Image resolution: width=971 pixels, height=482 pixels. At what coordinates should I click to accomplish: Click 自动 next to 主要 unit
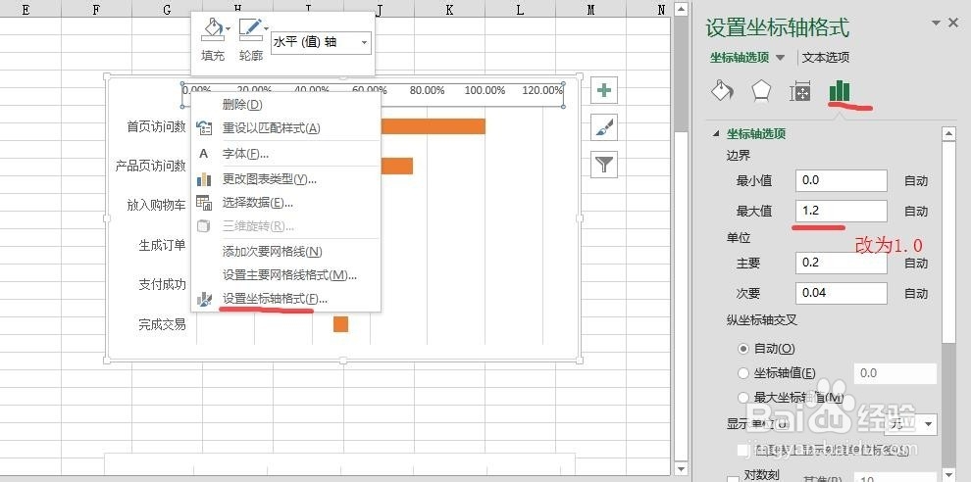[916, 263]
